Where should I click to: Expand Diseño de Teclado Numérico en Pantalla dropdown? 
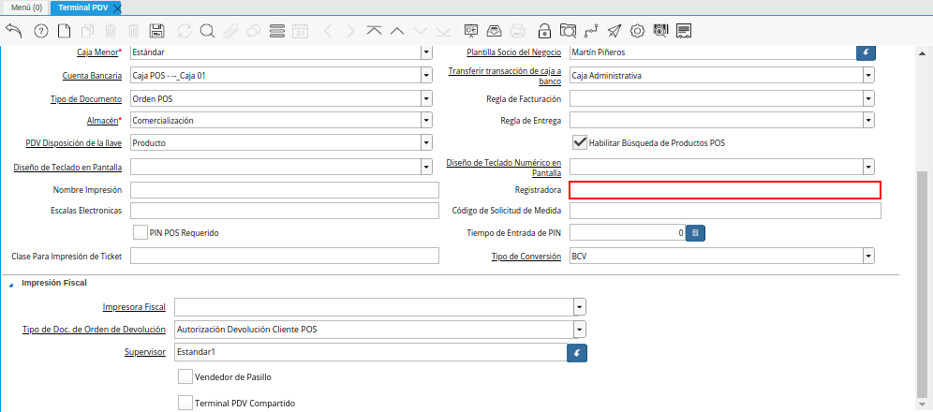click(868, 167)
